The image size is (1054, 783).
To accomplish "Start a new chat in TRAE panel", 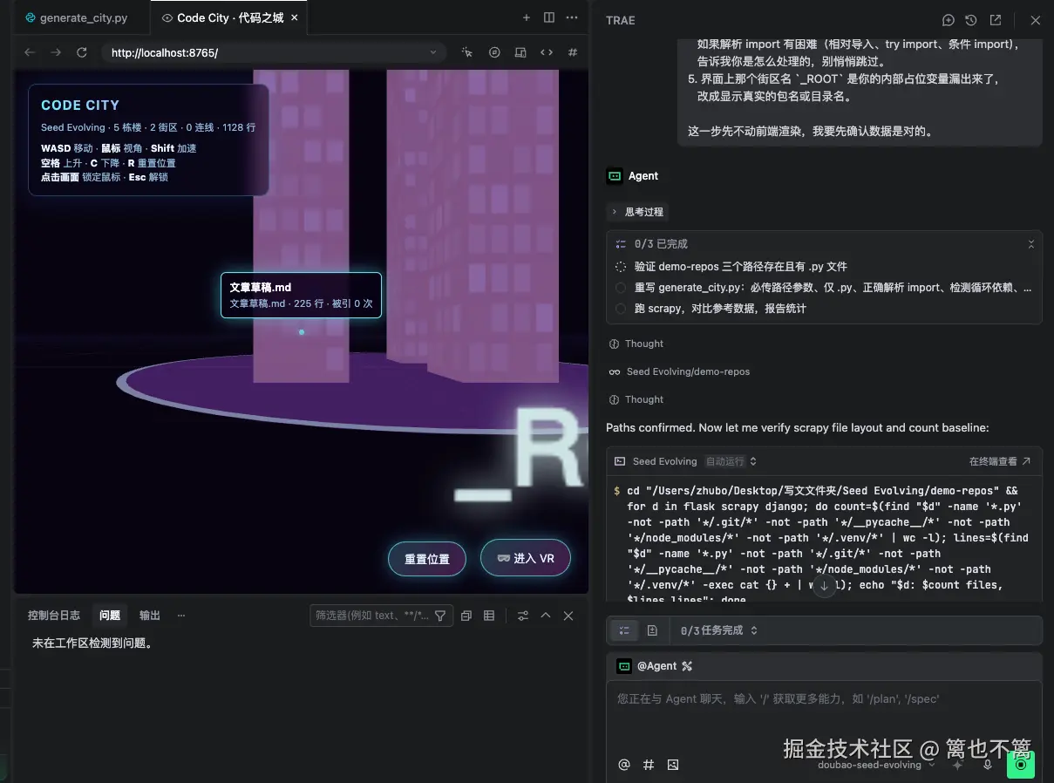I will tap(949, 20).
